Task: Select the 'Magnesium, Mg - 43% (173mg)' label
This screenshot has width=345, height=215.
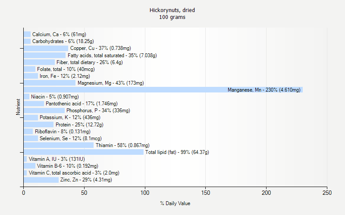Action: click(111, 83)
